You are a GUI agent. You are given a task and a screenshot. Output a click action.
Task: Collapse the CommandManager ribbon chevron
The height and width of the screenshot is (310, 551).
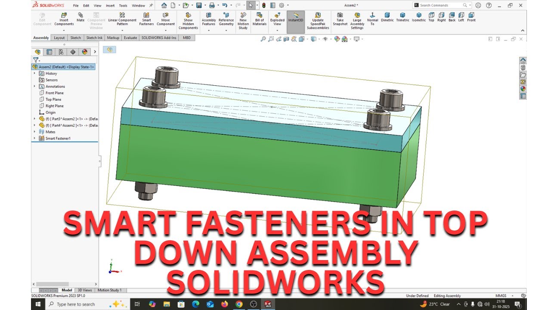click(x=523, y=31)
